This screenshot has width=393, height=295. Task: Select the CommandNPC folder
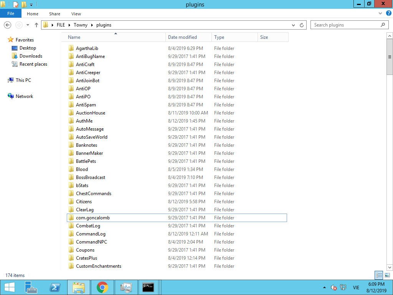tap(177, 242)
